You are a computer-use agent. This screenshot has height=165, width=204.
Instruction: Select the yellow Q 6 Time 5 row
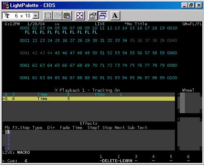(x=89, y=99)
